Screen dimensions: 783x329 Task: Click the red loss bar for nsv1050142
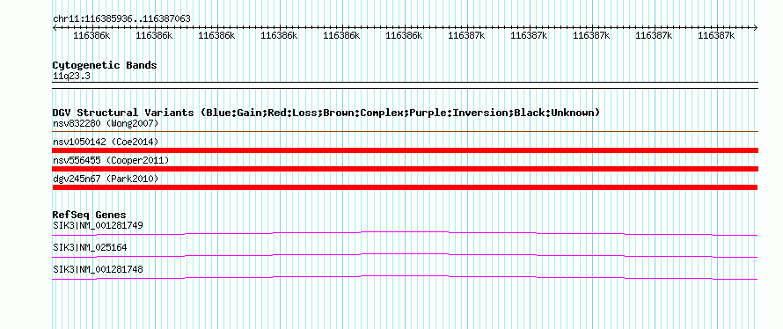coord(405,150)
